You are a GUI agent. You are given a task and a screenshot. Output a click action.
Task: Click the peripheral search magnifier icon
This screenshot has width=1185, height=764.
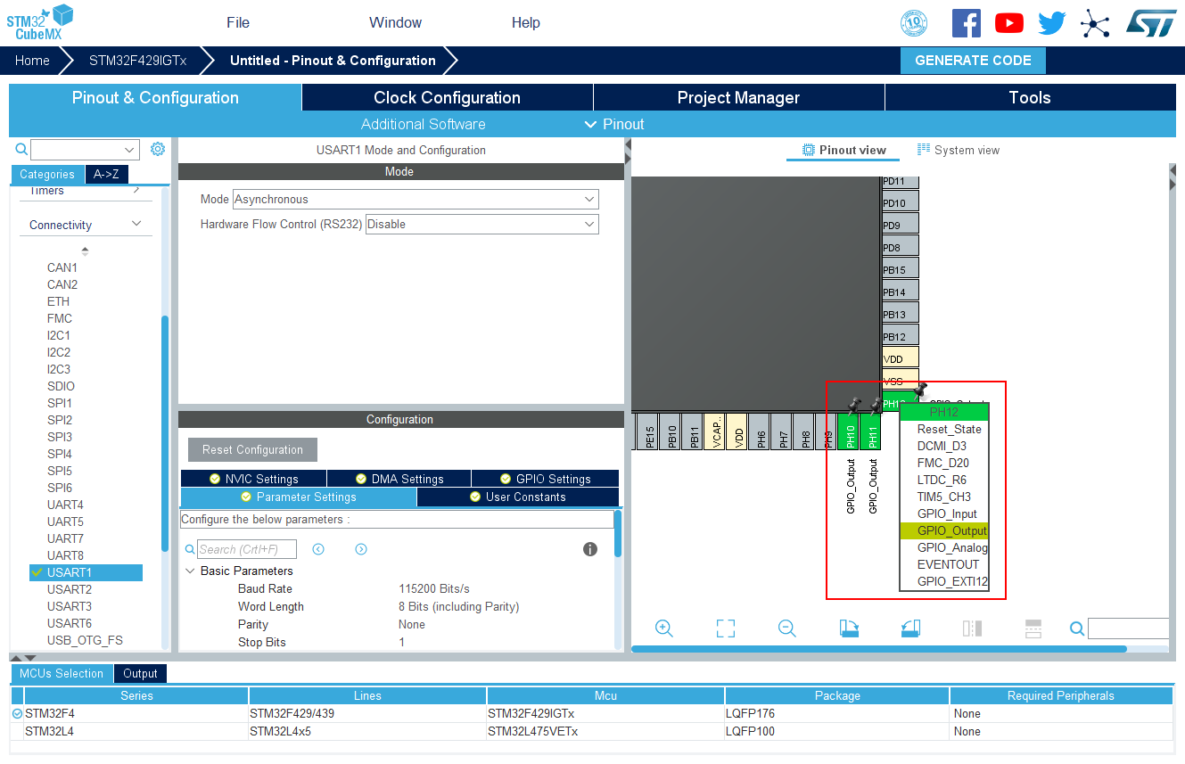[21, 149]
